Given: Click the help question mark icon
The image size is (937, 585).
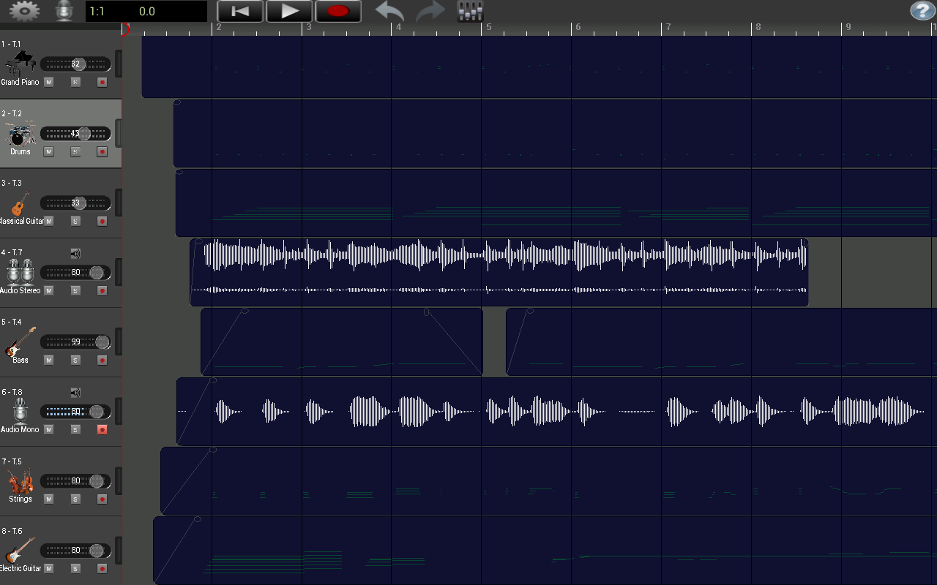Looking at the screenshot, I should pyautogui.click(x=922, y=10).
